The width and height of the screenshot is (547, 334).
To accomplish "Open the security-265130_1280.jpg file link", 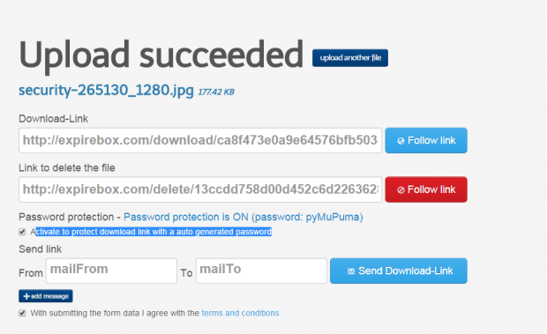I will (106, 90).
